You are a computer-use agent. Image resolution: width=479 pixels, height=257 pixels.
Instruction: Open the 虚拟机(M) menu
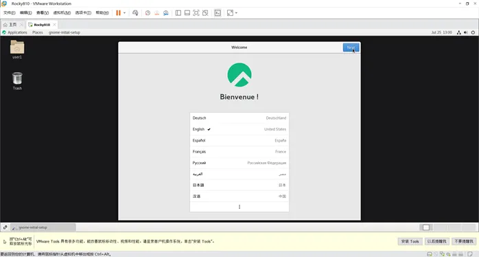click(x=62, y=12)
